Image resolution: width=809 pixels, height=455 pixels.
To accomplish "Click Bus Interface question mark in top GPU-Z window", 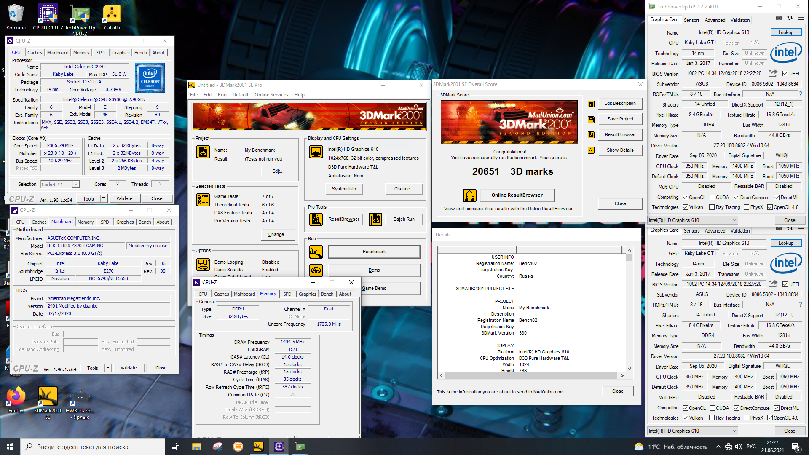I will point(801,94).
